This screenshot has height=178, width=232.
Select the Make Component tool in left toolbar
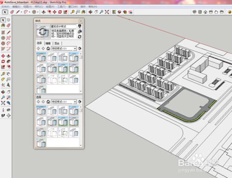[8, 20]
